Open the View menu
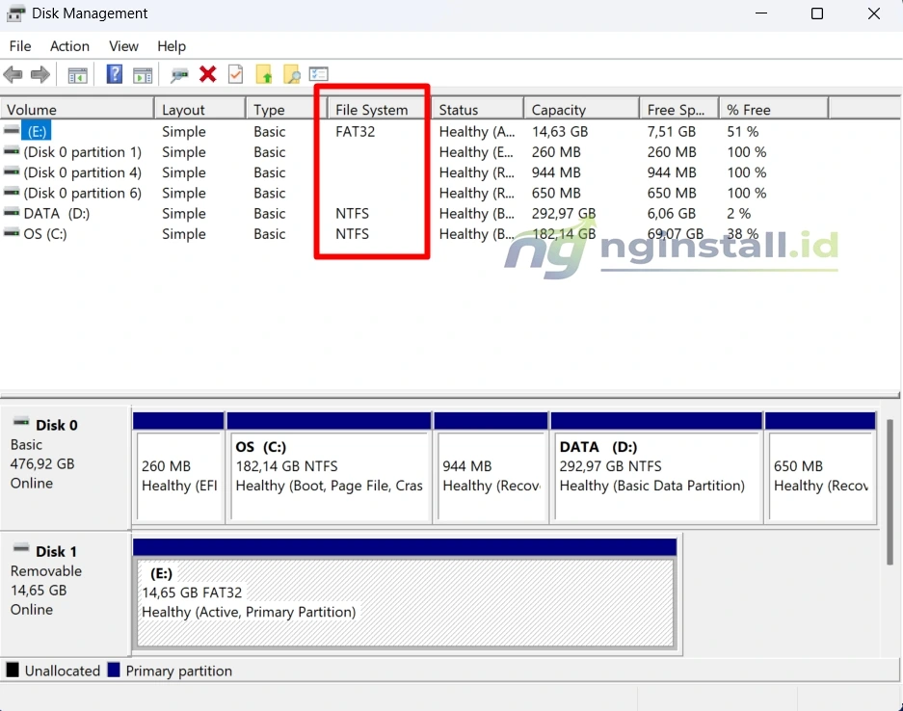The height and width of the screenshot is (711, 903). [123, 46]
